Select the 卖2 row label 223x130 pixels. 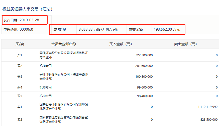click(20, 120)
